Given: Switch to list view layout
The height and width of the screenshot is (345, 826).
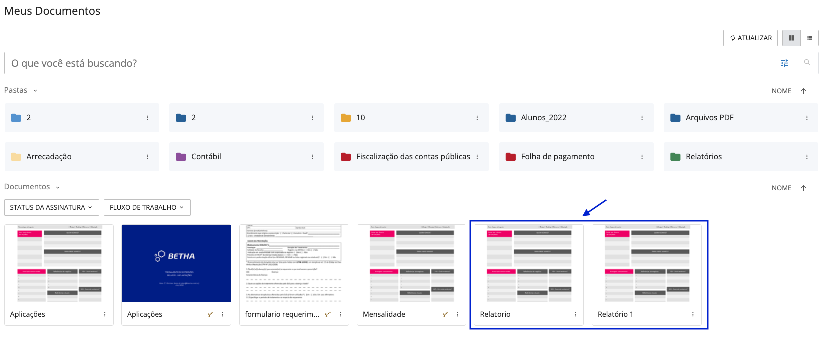Looking at the screenshot, I should point(809,38).
